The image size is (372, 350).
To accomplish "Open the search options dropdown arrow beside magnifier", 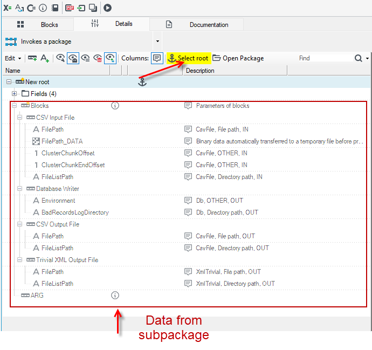I will point(368,58).
